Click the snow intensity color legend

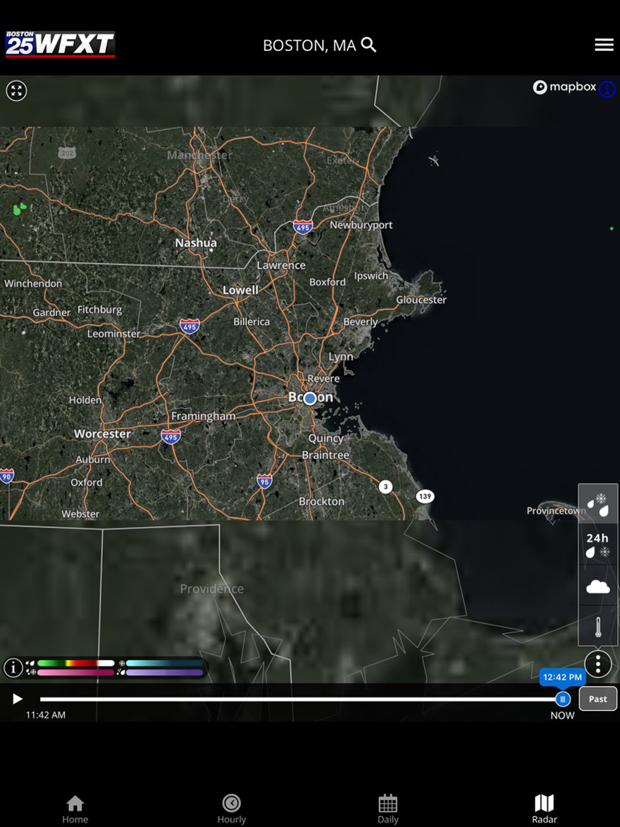164,663
